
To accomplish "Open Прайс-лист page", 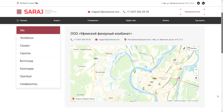I will [131, 21].
